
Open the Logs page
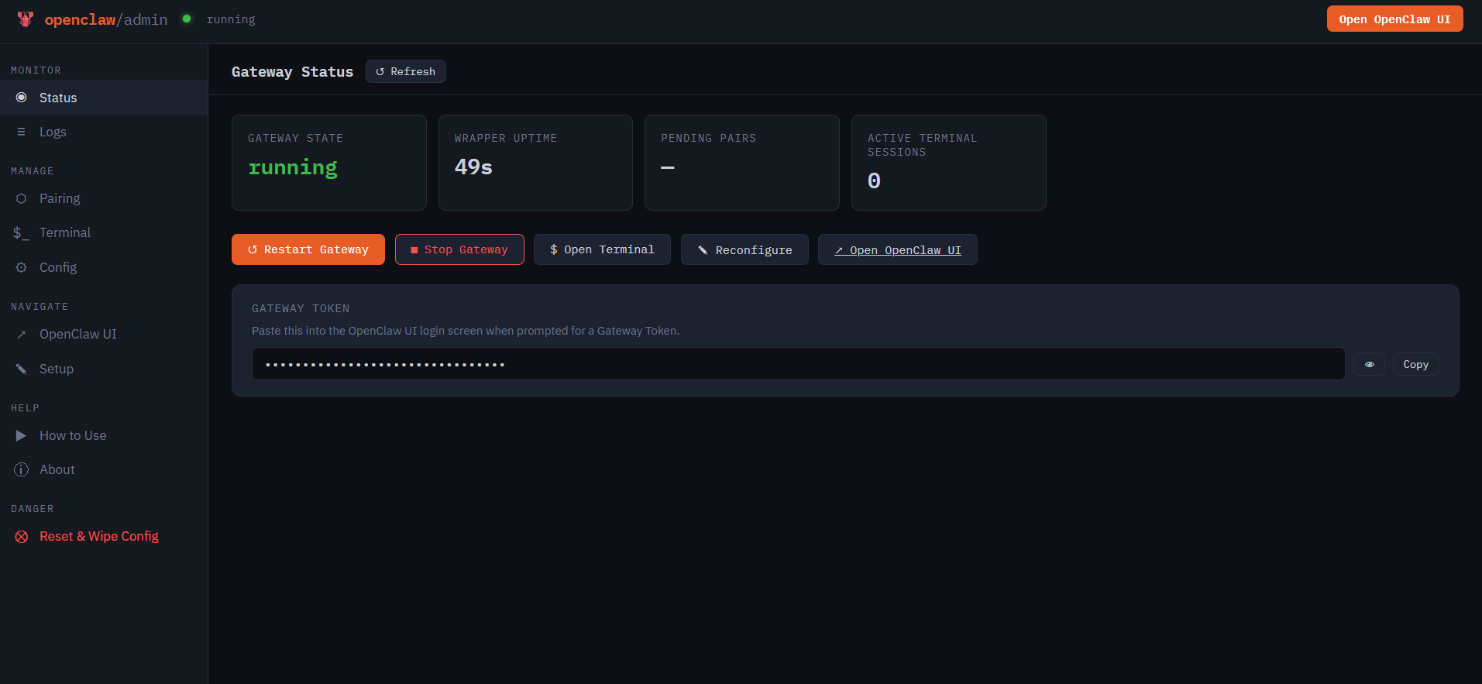[104, 132]
